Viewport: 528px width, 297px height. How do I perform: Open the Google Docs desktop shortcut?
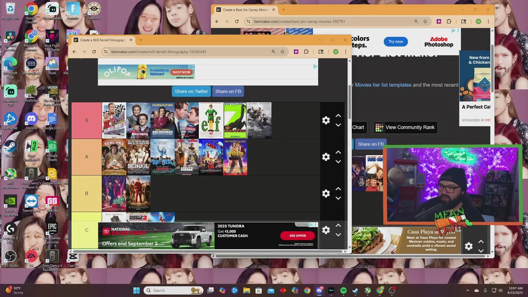(52, 121)
